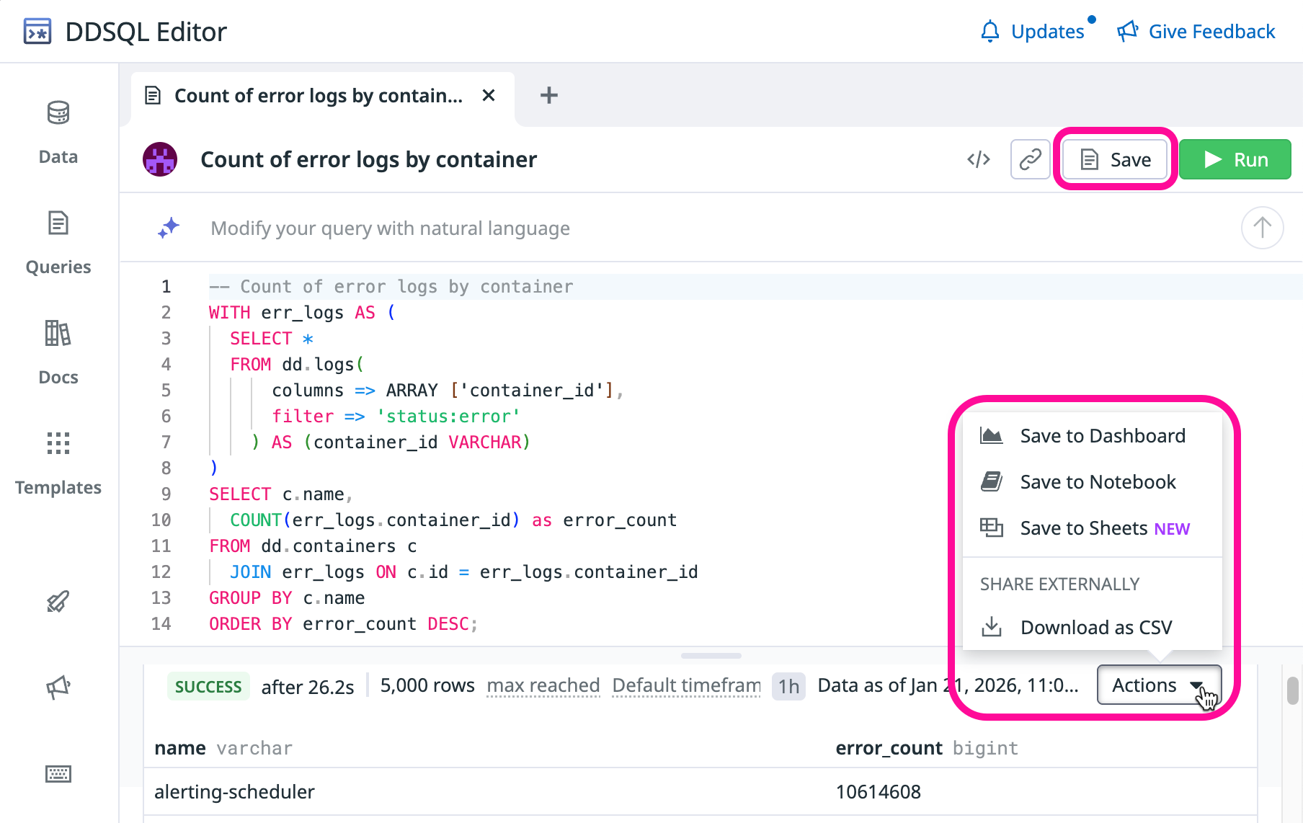The image size is (1303, 823).
Task: Select the 1h timeframe selector
Action: tap(788, 686)
